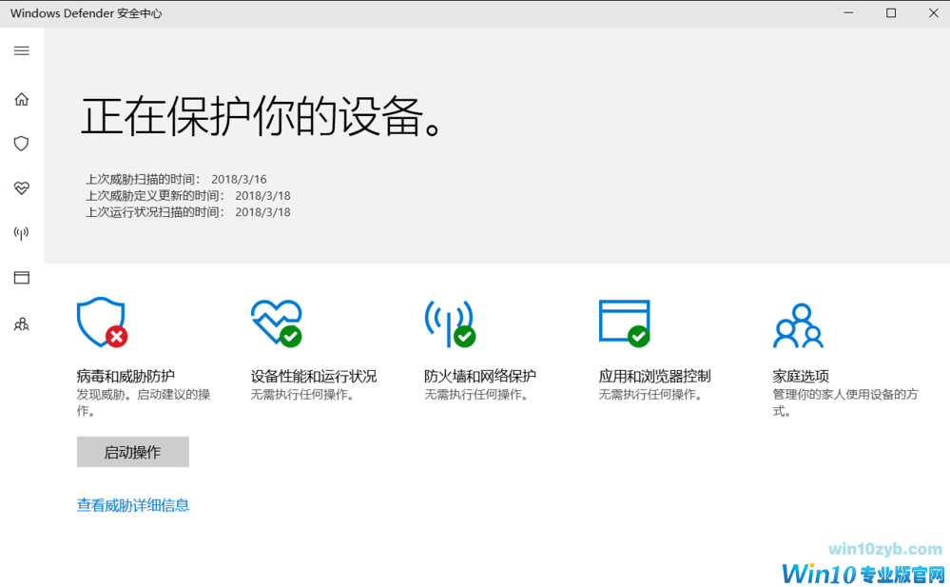
Task: Select the family options people icon in sidebar
Action: pyautogui.click(x=21, y=323)
